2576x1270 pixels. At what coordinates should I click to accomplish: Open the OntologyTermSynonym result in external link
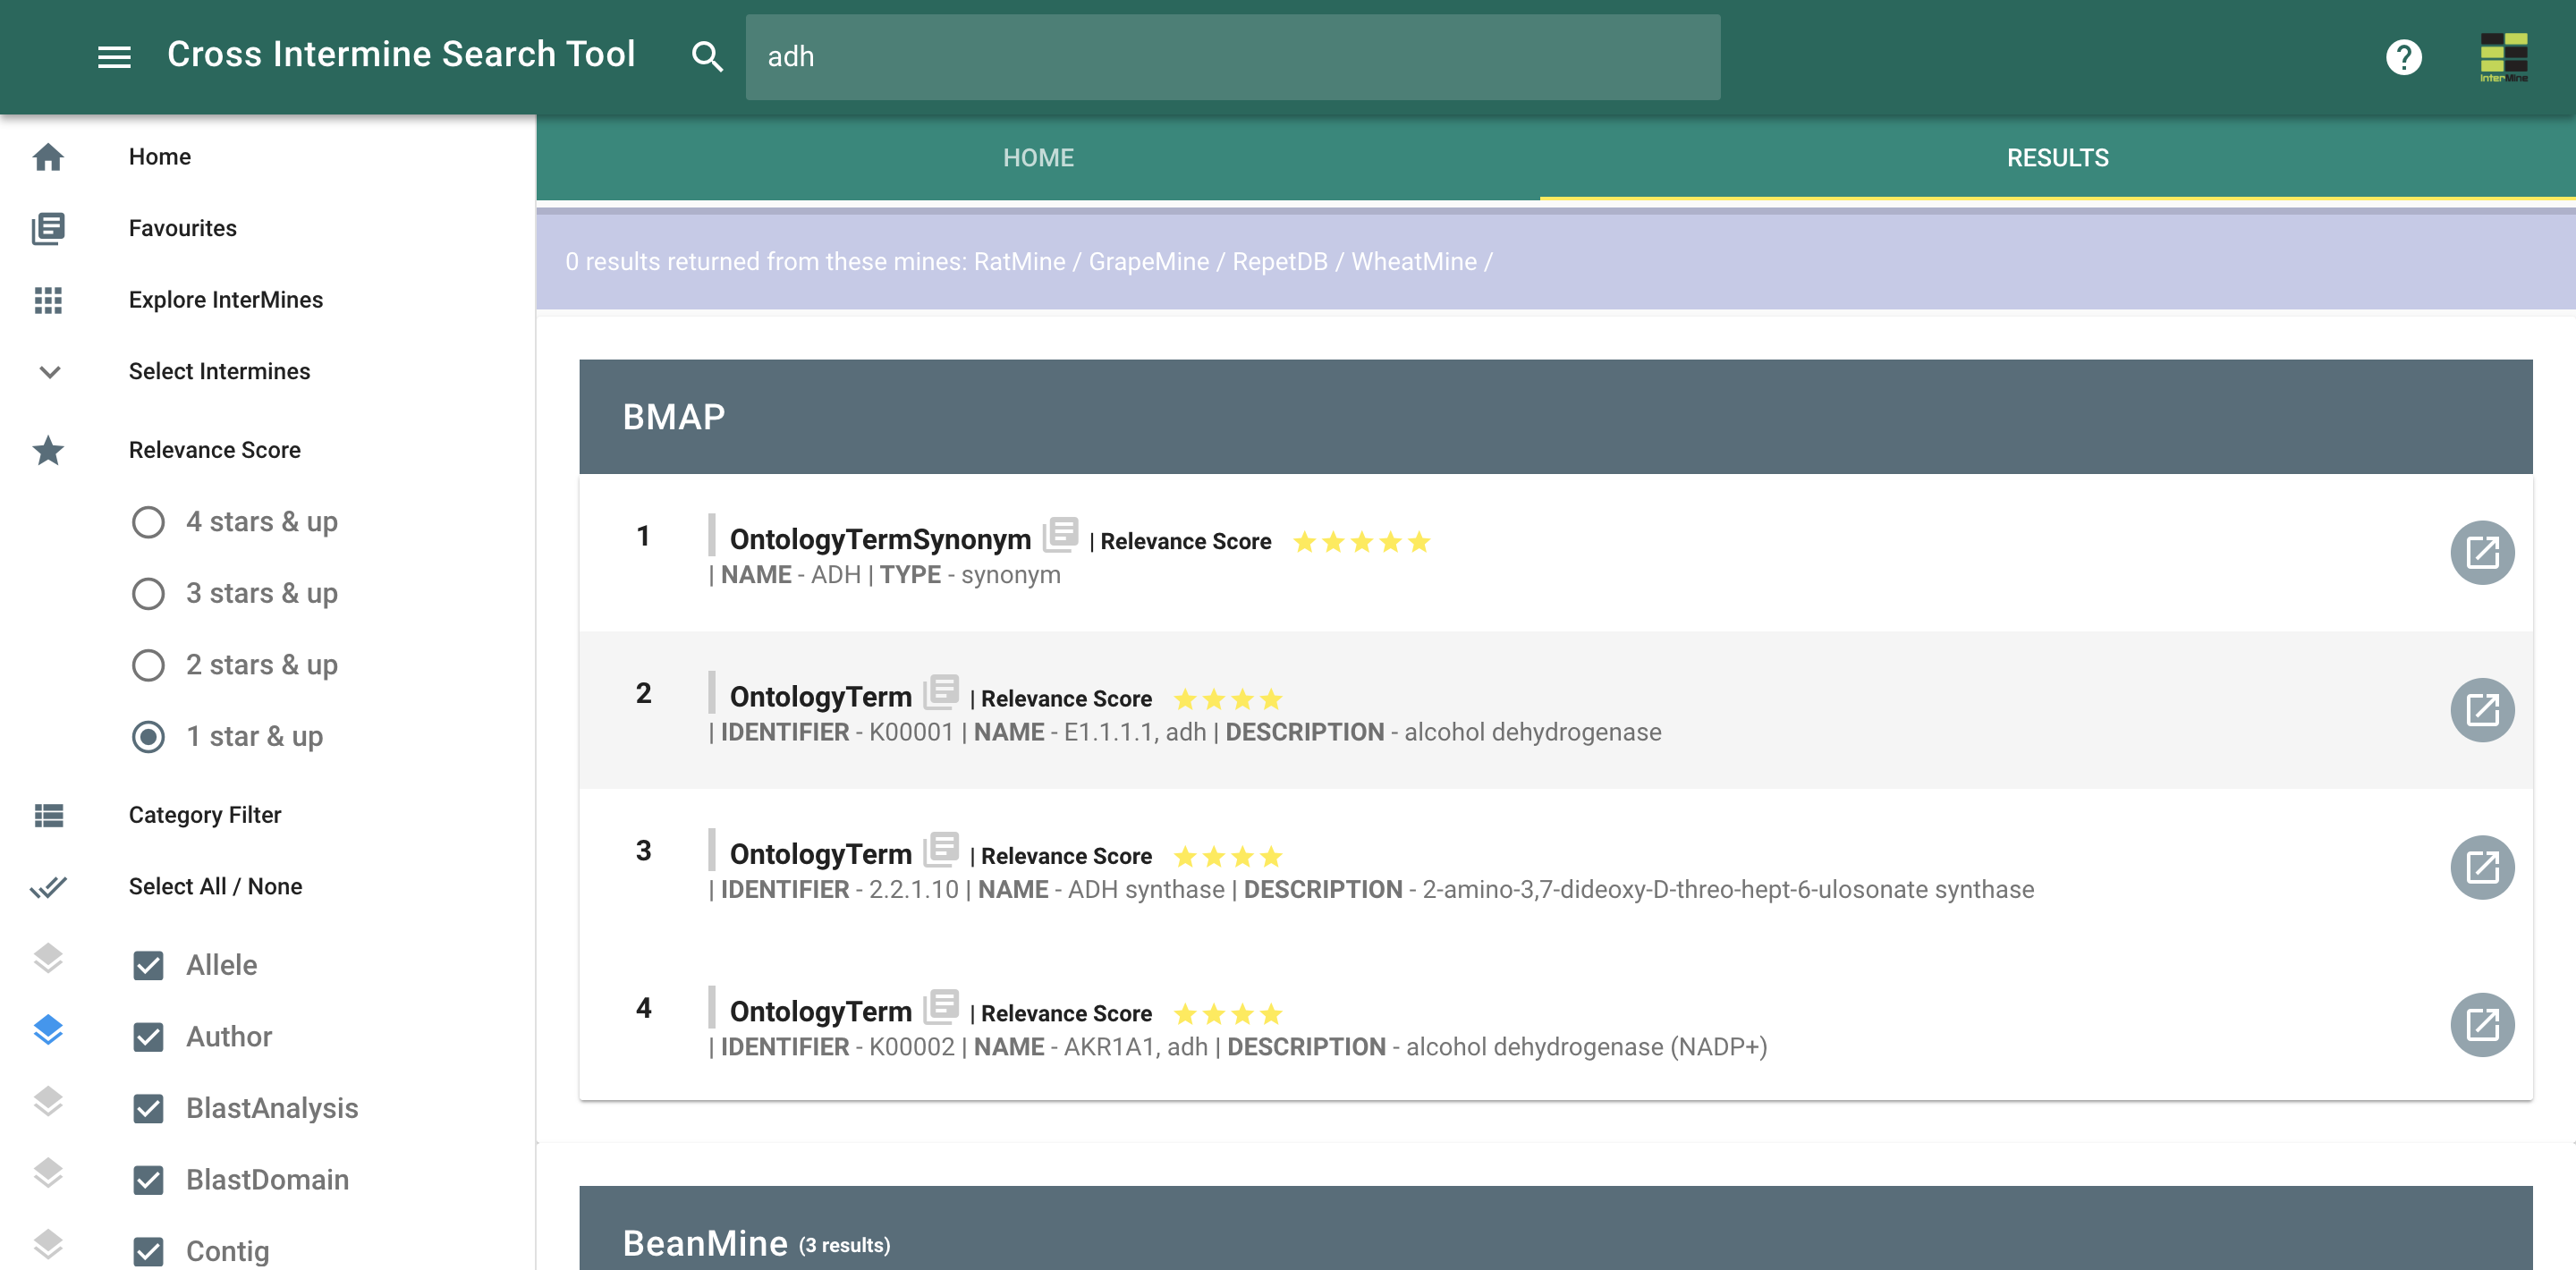coord(2481,552)
